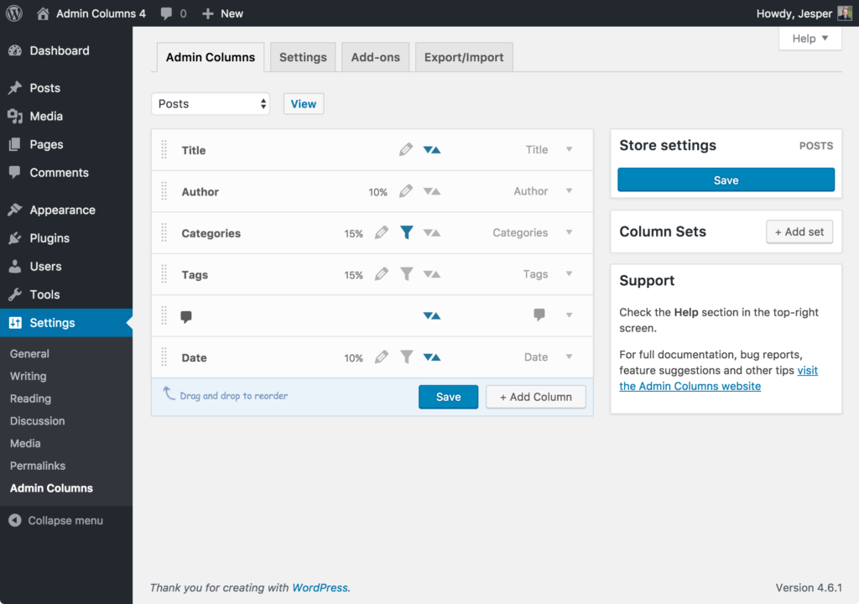Toggle inline edit pencil for Title
The width and height of the screenshot is (859, 604).
click(x=406, y=149)
